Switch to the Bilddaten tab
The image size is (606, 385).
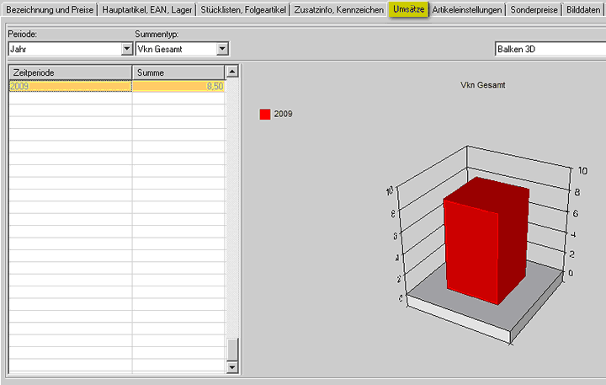tap(583, 9)
